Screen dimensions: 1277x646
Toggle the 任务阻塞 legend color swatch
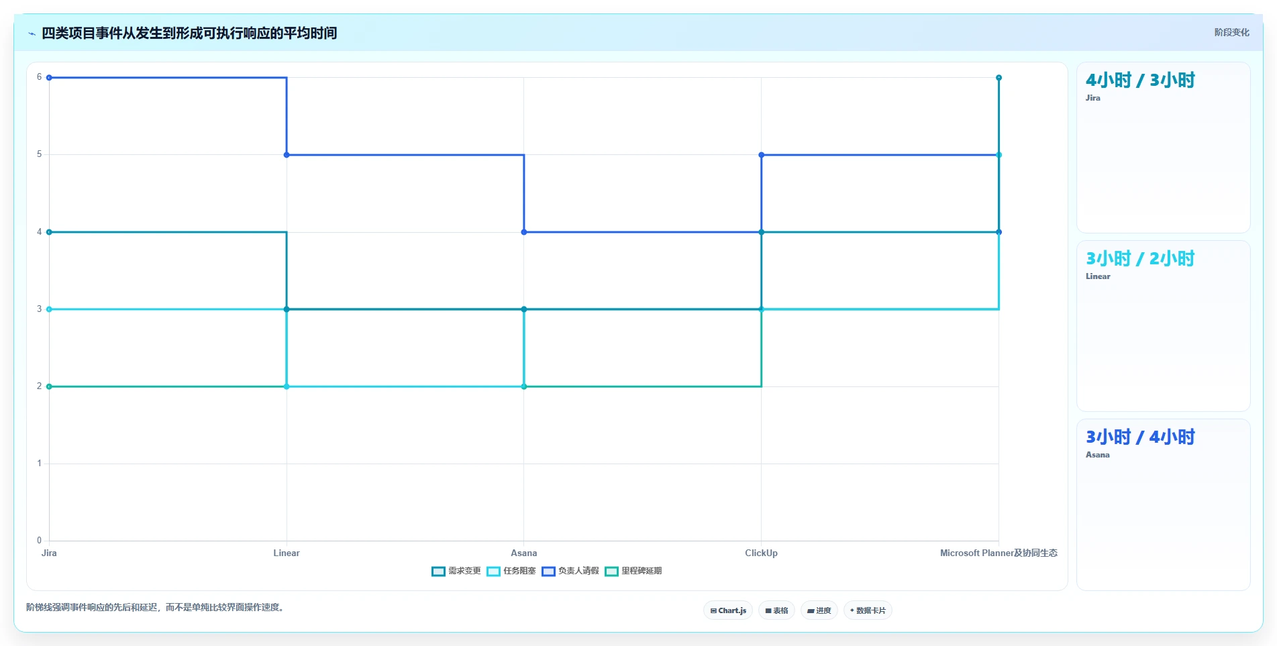493,572
